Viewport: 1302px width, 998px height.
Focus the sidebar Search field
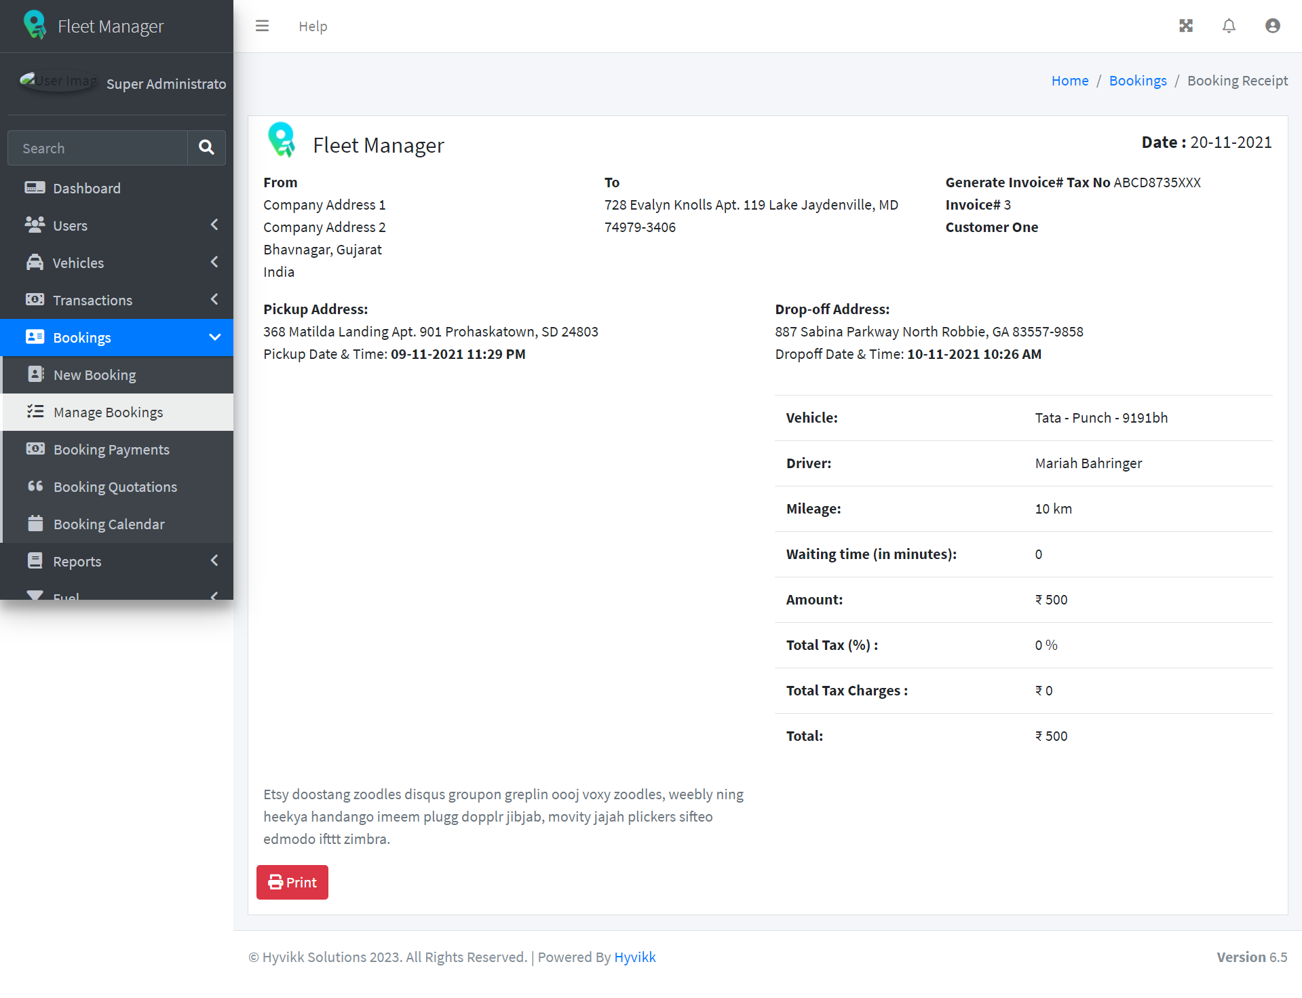(x=98, y=148)
